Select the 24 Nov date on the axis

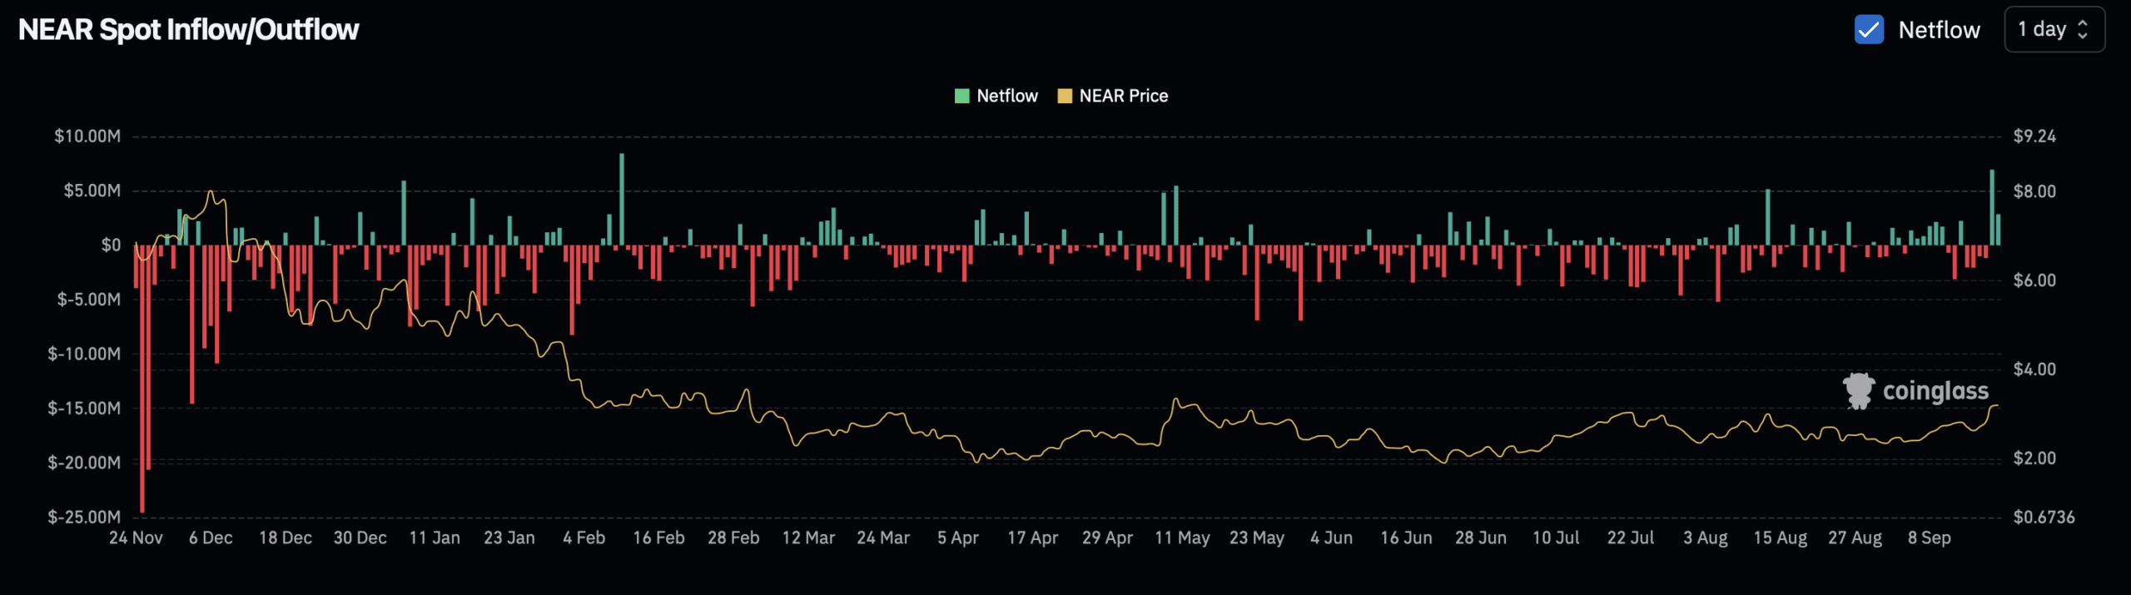tap(136, 538)
